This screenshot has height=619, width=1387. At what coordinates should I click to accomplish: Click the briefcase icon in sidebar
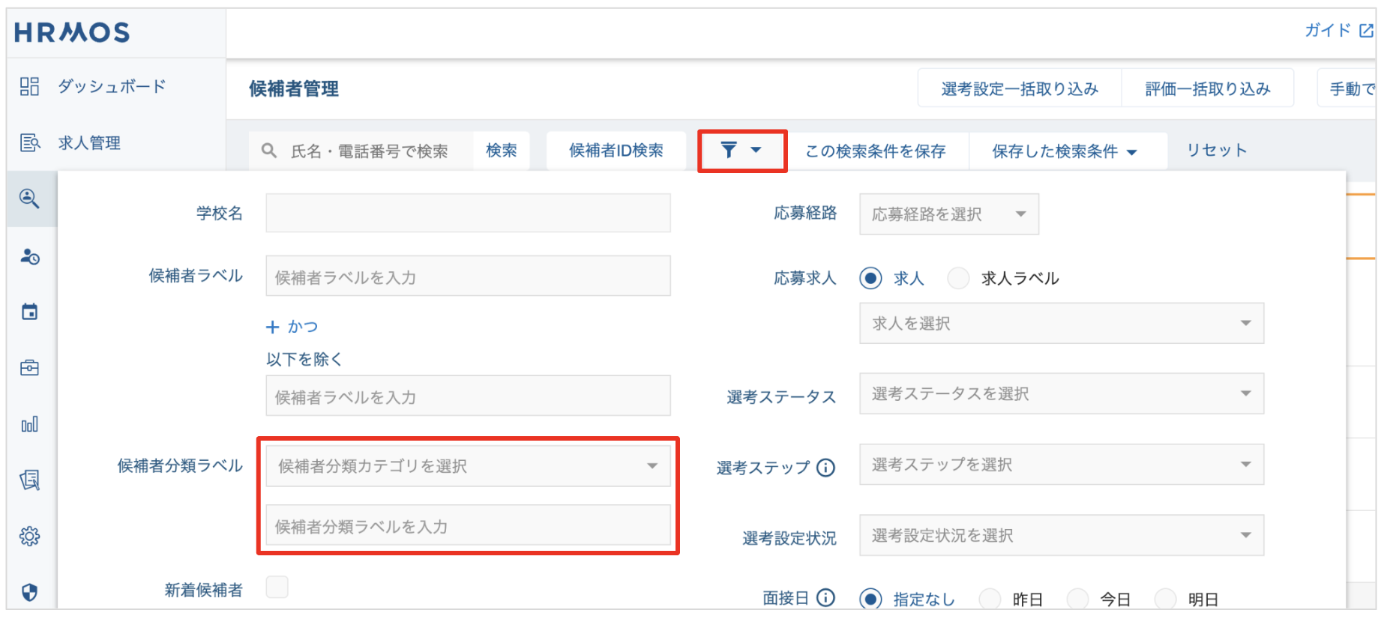tap(30, 368)
